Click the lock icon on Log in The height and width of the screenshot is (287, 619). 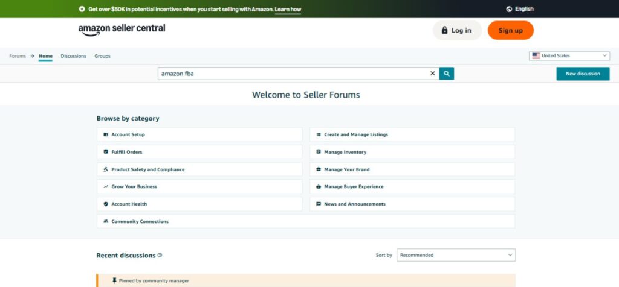pyautogui.click(x=444, y=30)
